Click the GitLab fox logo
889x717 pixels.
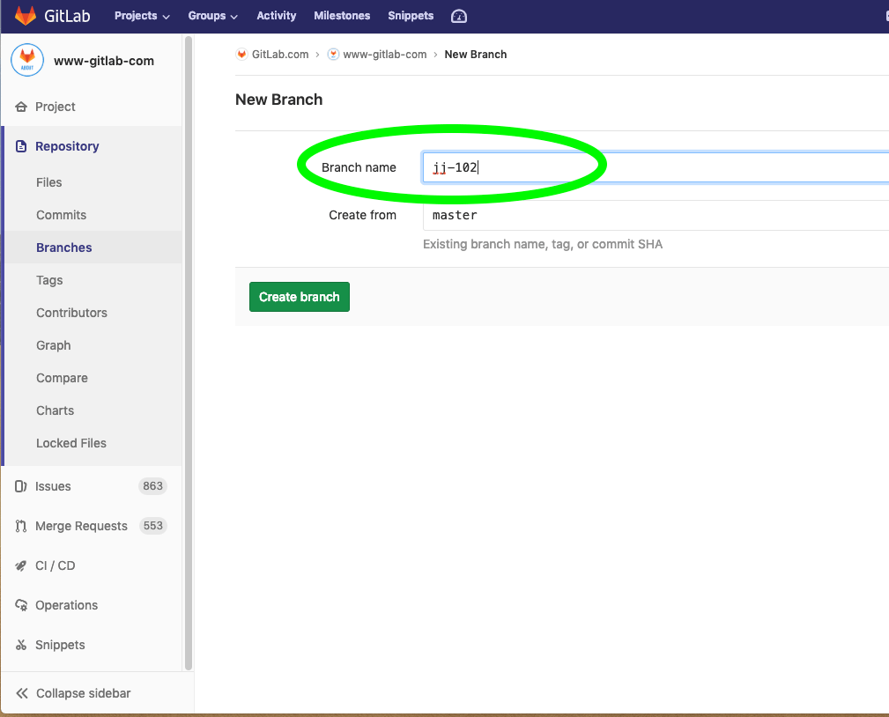click(26, 16)
